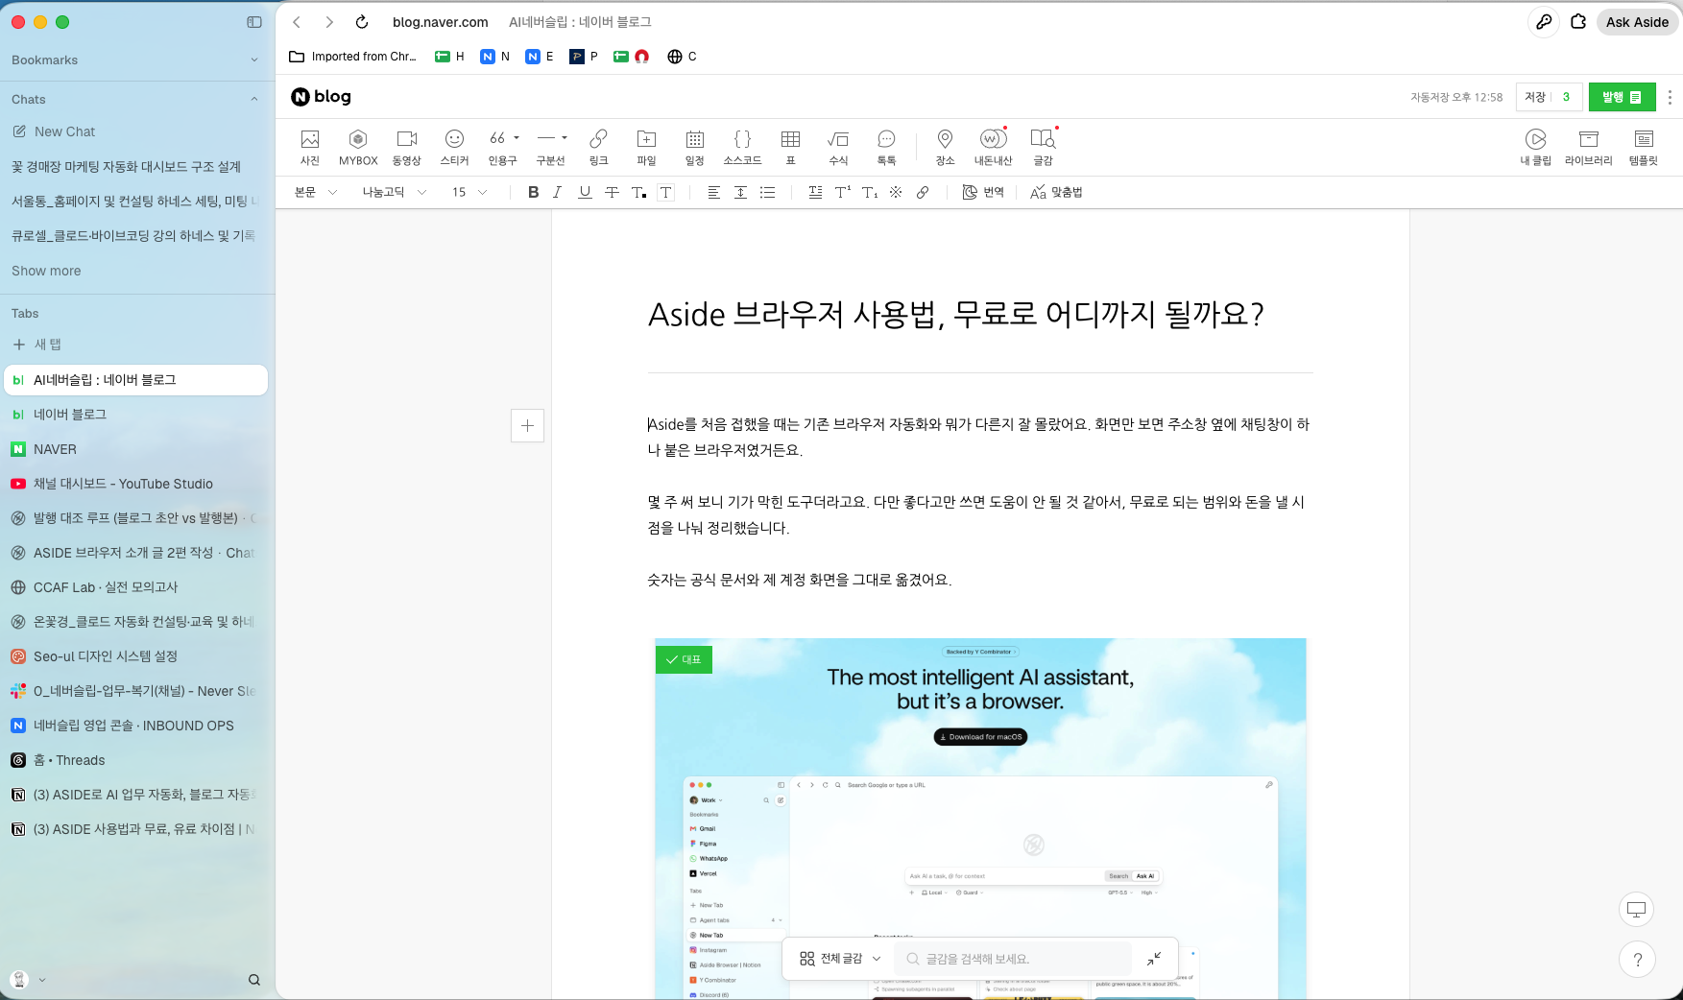Screen dimensions: 1683x1000
Task: Add a location with 장소
Action: (945, 147)
